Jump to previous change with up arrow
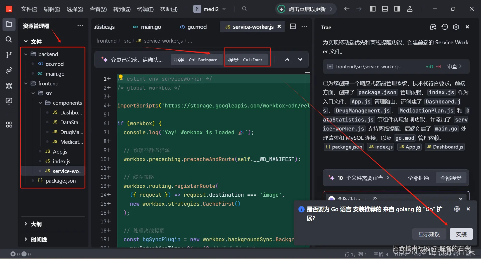 point(287,60)
